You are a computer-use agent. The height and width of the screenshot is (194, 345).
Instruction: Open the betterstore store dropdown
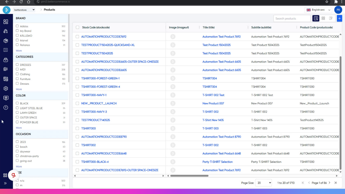24,10
